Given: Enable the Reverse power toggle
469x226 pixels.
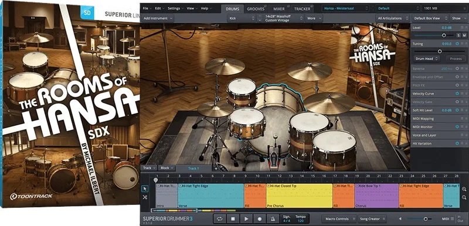Looking at the screenshot, I should [x=457, y=69].
